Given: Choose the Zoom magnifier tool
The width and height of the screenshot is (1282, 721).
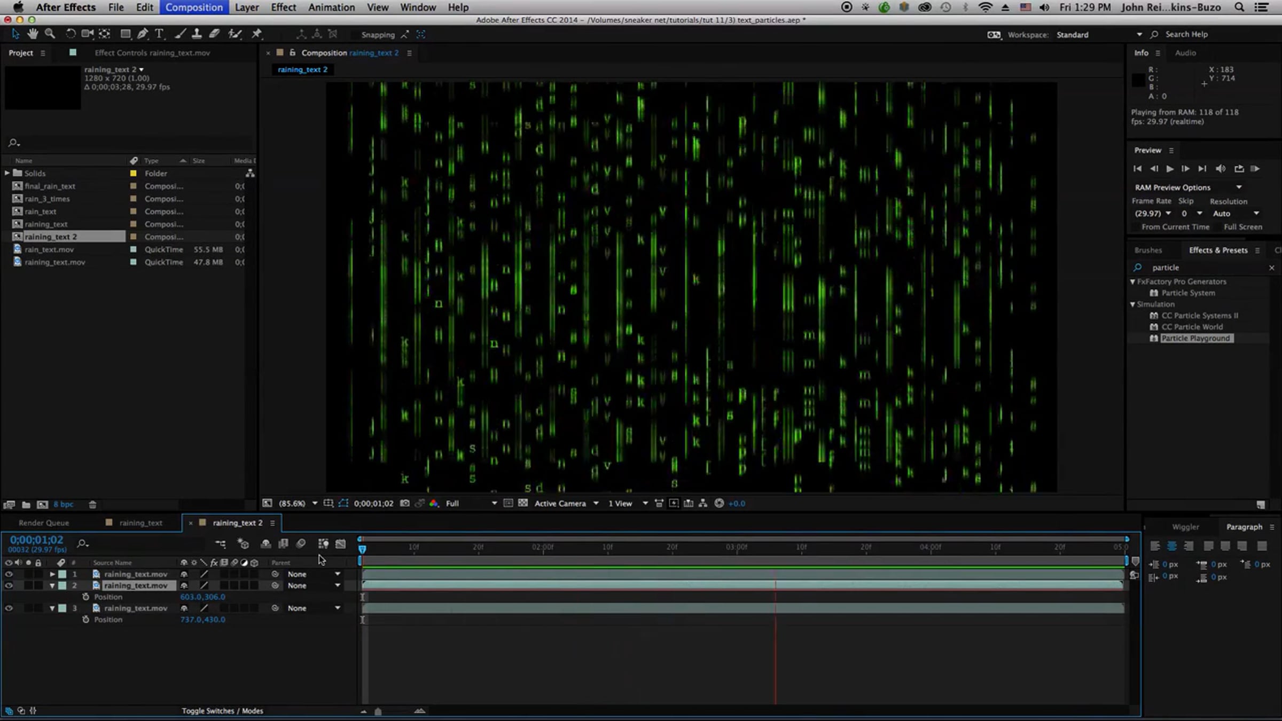Looking at the screenshot, I should [50, 34].
